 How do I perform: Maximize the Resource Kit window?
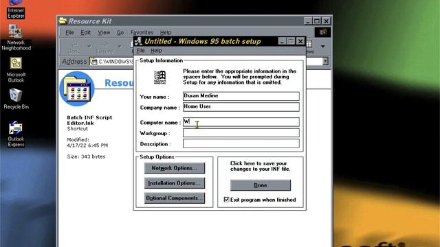tap(317, 21)
